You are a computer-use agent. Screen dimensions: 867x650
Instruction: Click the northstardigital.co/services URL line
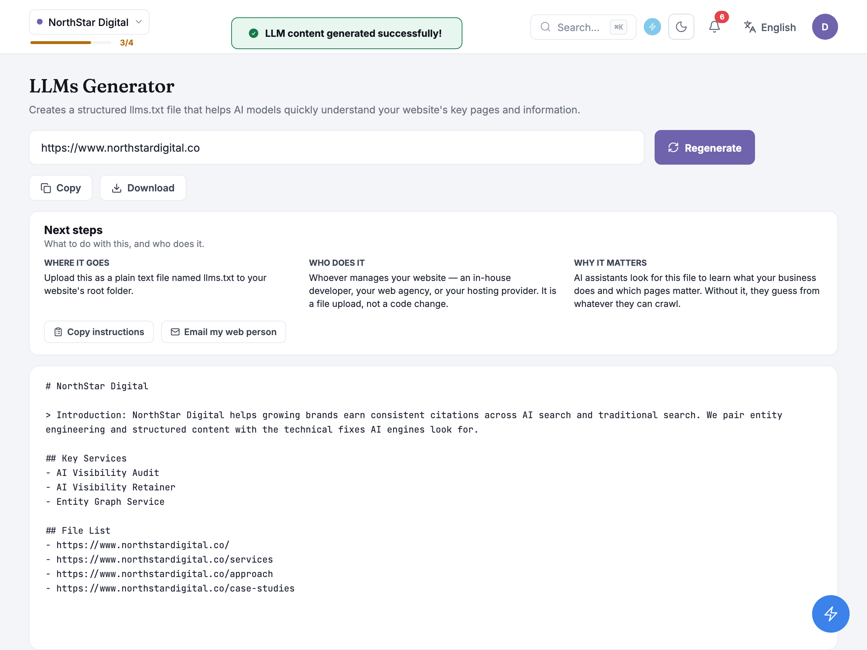(x=159, y=559)
